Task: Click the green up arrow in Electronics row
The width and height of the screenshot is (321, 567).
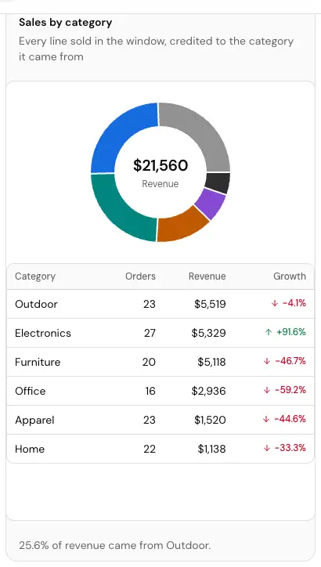Action: pos(268,332)
